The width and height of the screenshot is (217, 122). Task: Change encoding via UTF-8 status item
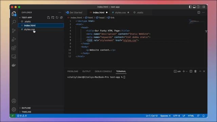[176, 116]
